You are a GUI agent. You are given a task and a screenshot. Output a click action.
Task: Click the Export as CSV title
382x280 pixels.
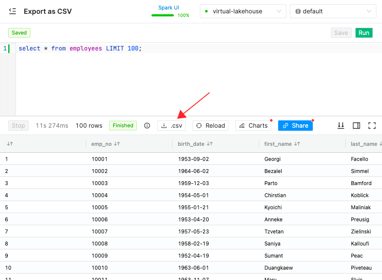[x=48, y=11]
